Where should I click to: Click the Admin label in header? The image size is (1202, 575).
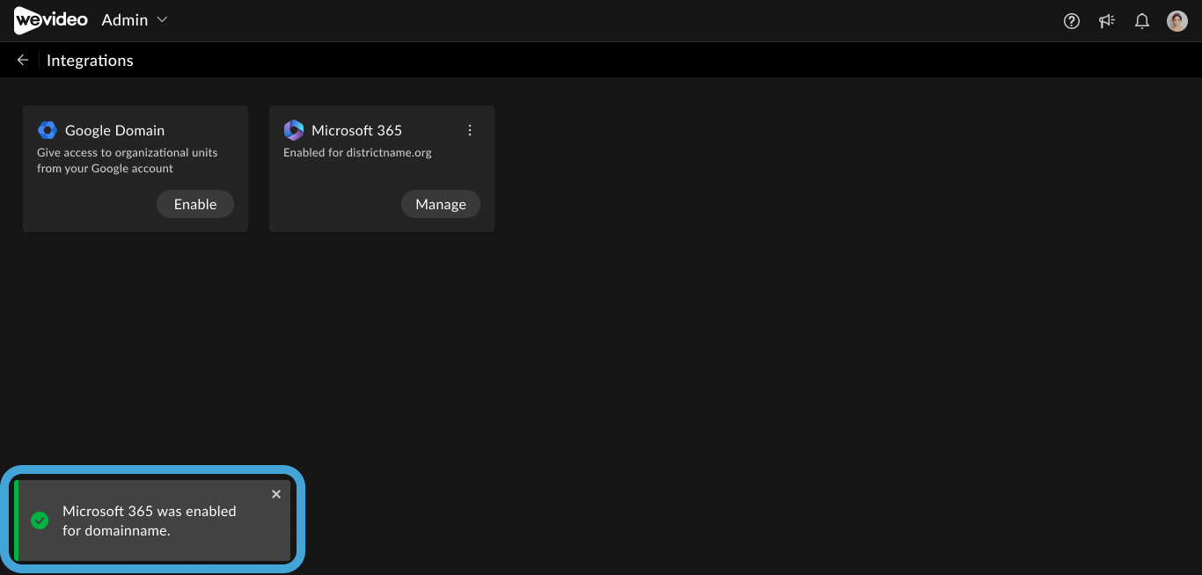coord(125,19)
